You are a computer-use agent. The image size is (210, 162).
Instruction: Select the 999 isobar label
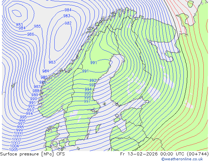[x=19, y=130]
